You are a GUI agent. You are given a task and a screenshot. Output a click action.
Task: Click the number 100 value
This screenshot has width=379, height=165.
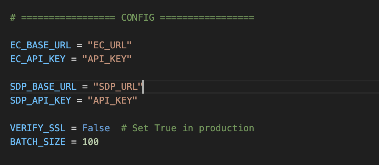click(x=90, y=142)
